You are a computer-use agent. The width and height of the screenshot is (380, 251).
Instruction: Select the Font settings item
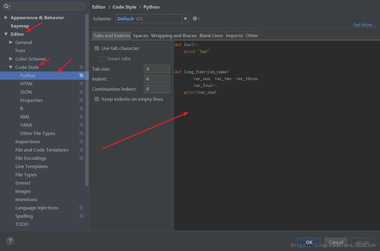[x=20, y=50]
